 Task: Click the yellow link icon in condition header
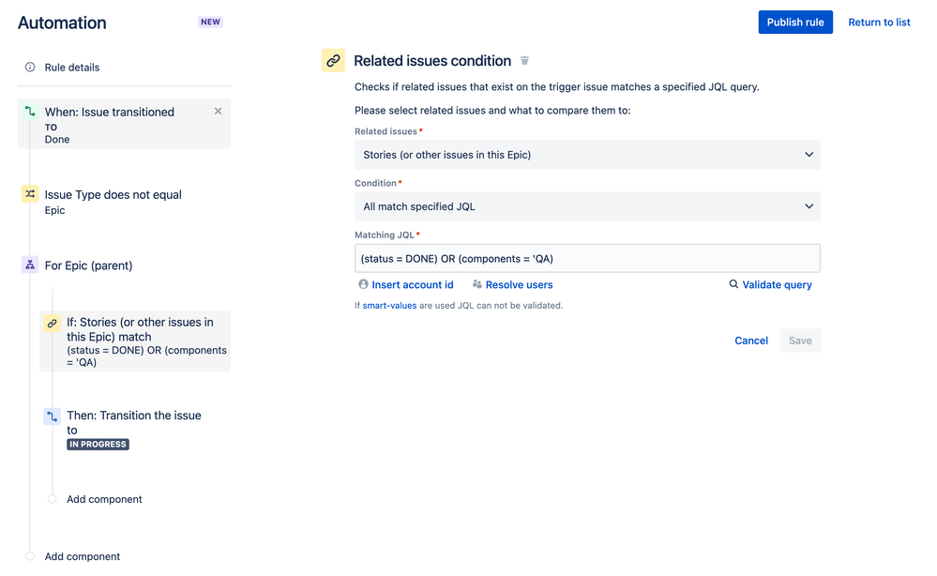(x=333, y=61)
